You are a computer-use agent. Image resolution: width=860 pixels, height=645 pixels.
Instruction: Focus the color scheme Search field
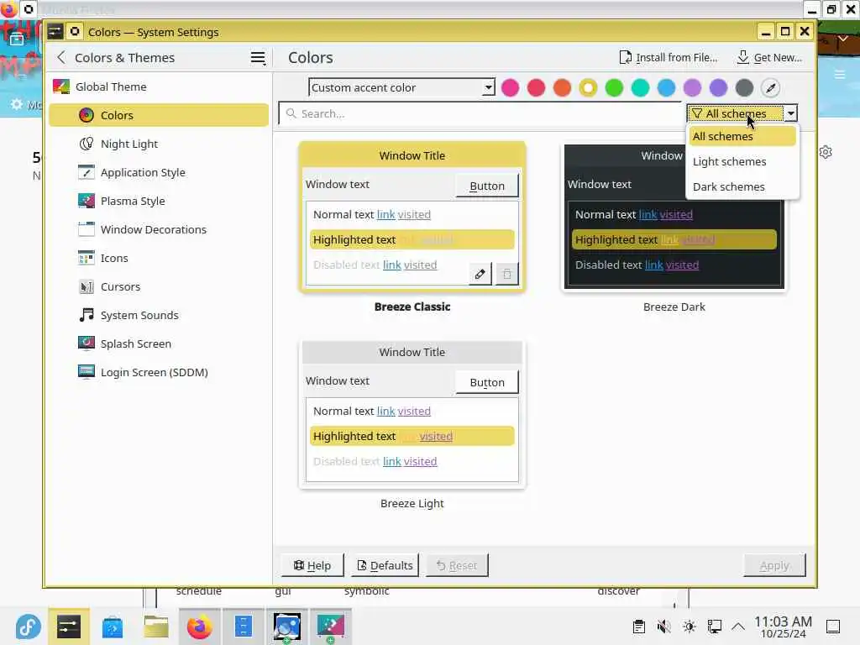coord(481,113)
